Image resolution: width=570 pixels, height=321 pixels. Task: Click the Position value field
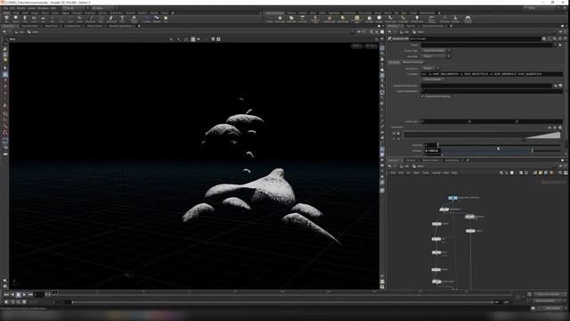pyautogui.click(x=433, y=151)
